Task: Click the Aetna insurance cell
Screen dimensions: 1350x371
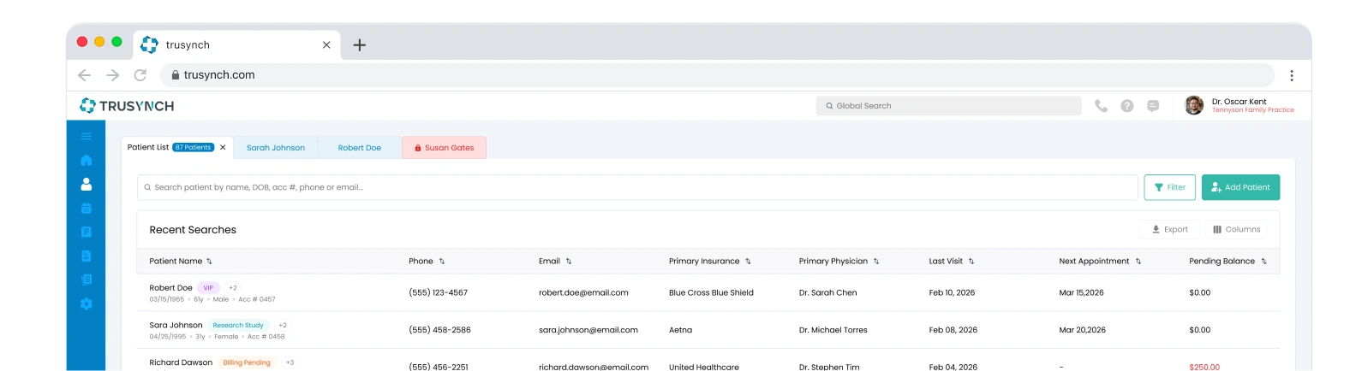Action: pyautogui.click(x=680, y=330)
